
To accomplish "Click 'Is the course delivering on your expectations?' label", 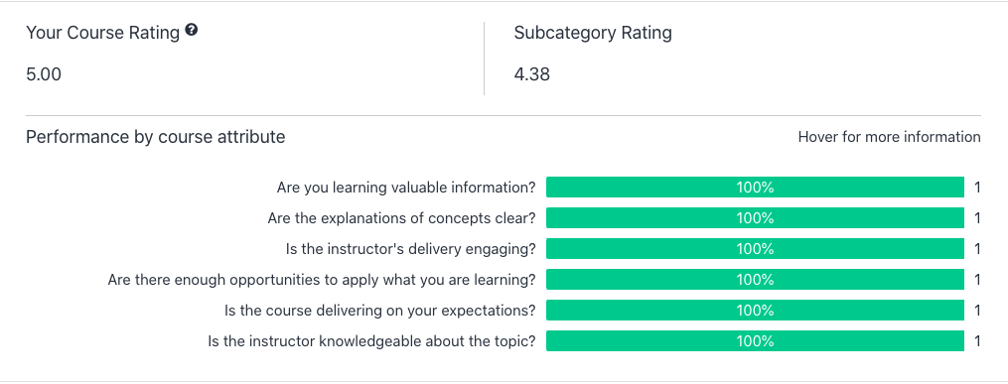I will pyautogui.click(x=380, y=311).
